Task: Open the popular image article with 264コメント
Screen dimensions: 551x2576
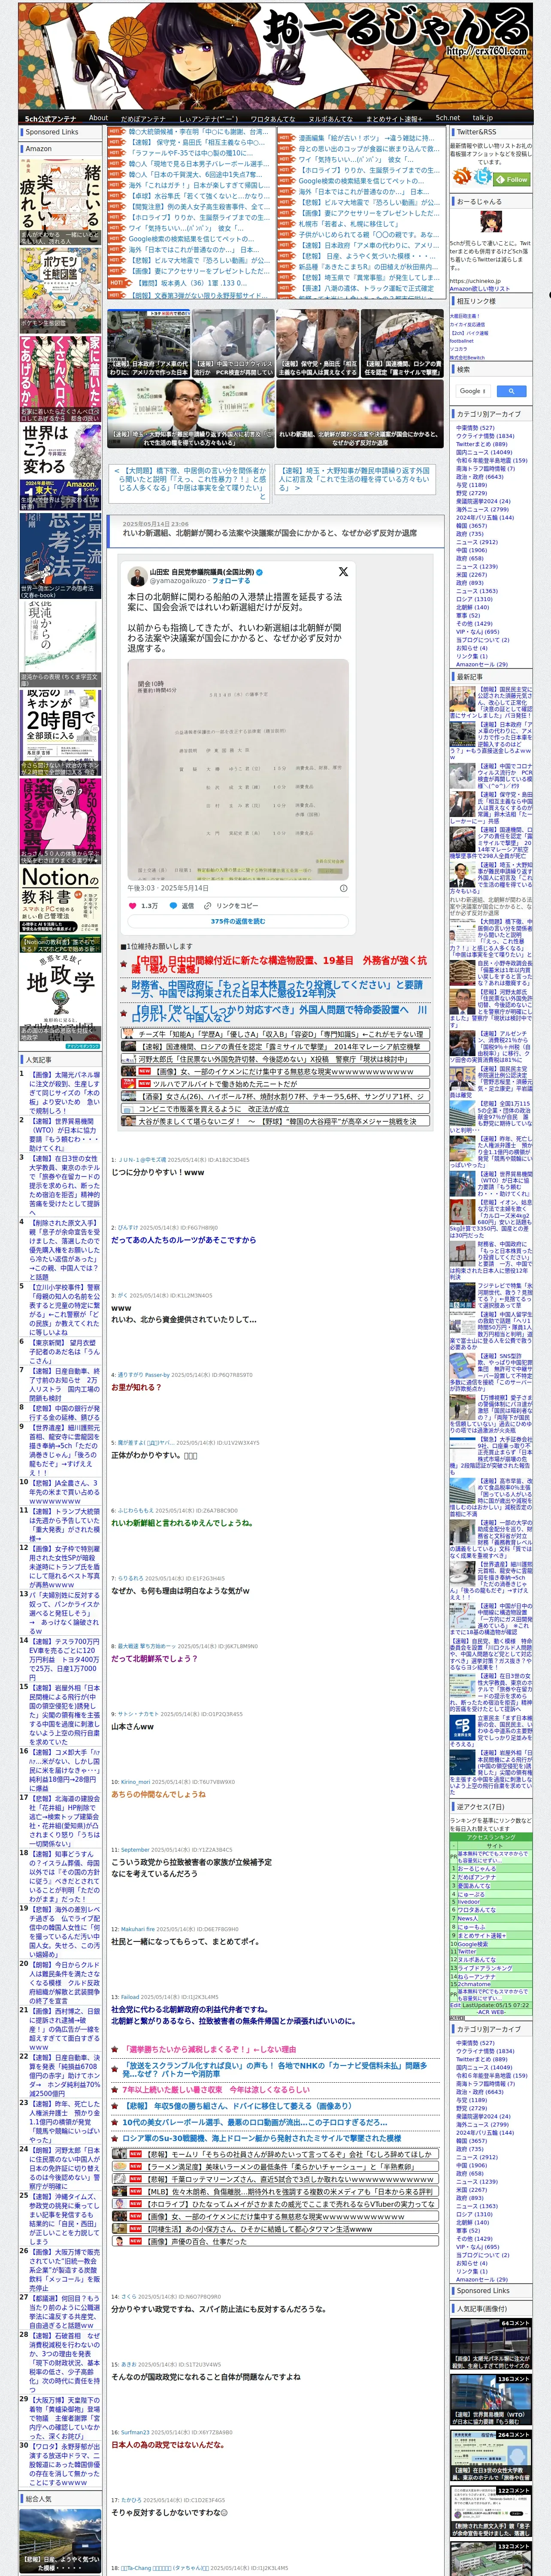Action: pyautogui.click(x=491, y=2455)
